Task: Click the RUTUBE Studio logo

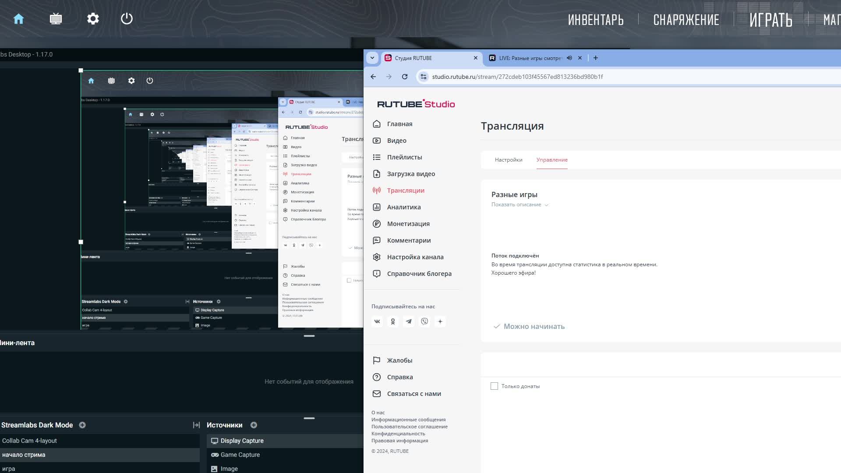Action: [x=416, y=104]
